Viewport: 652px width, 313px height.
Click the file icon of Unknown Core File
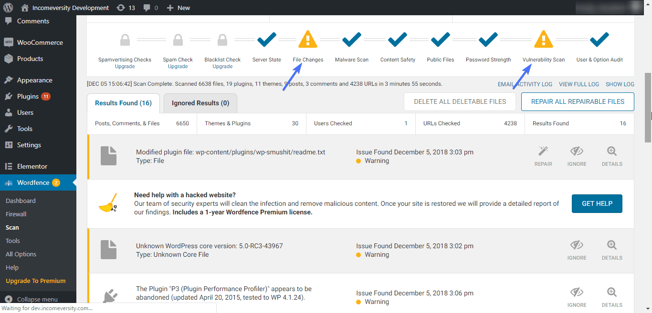(109, 250)
